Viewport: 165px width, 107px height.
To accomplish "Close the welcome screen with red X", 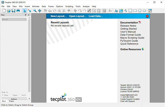I will click(x=147, y=16).
